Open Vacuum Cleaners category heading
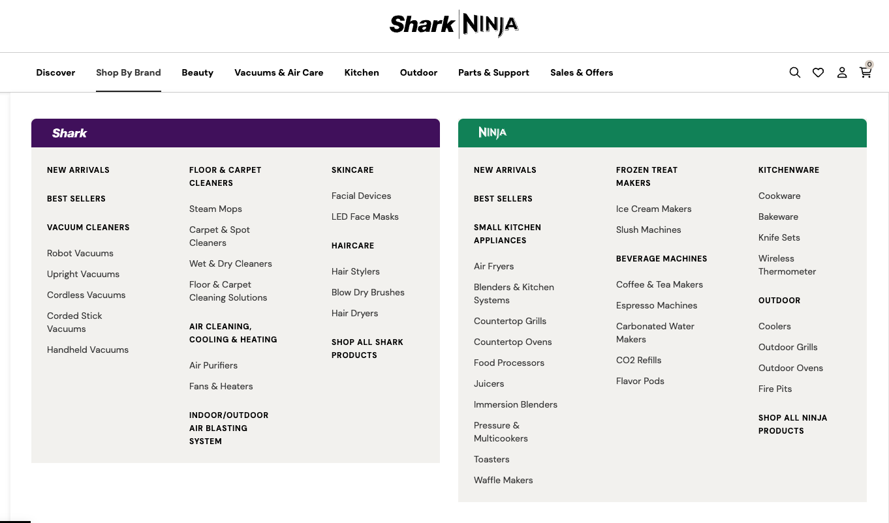The image size is (889, 523). [88, 228]
